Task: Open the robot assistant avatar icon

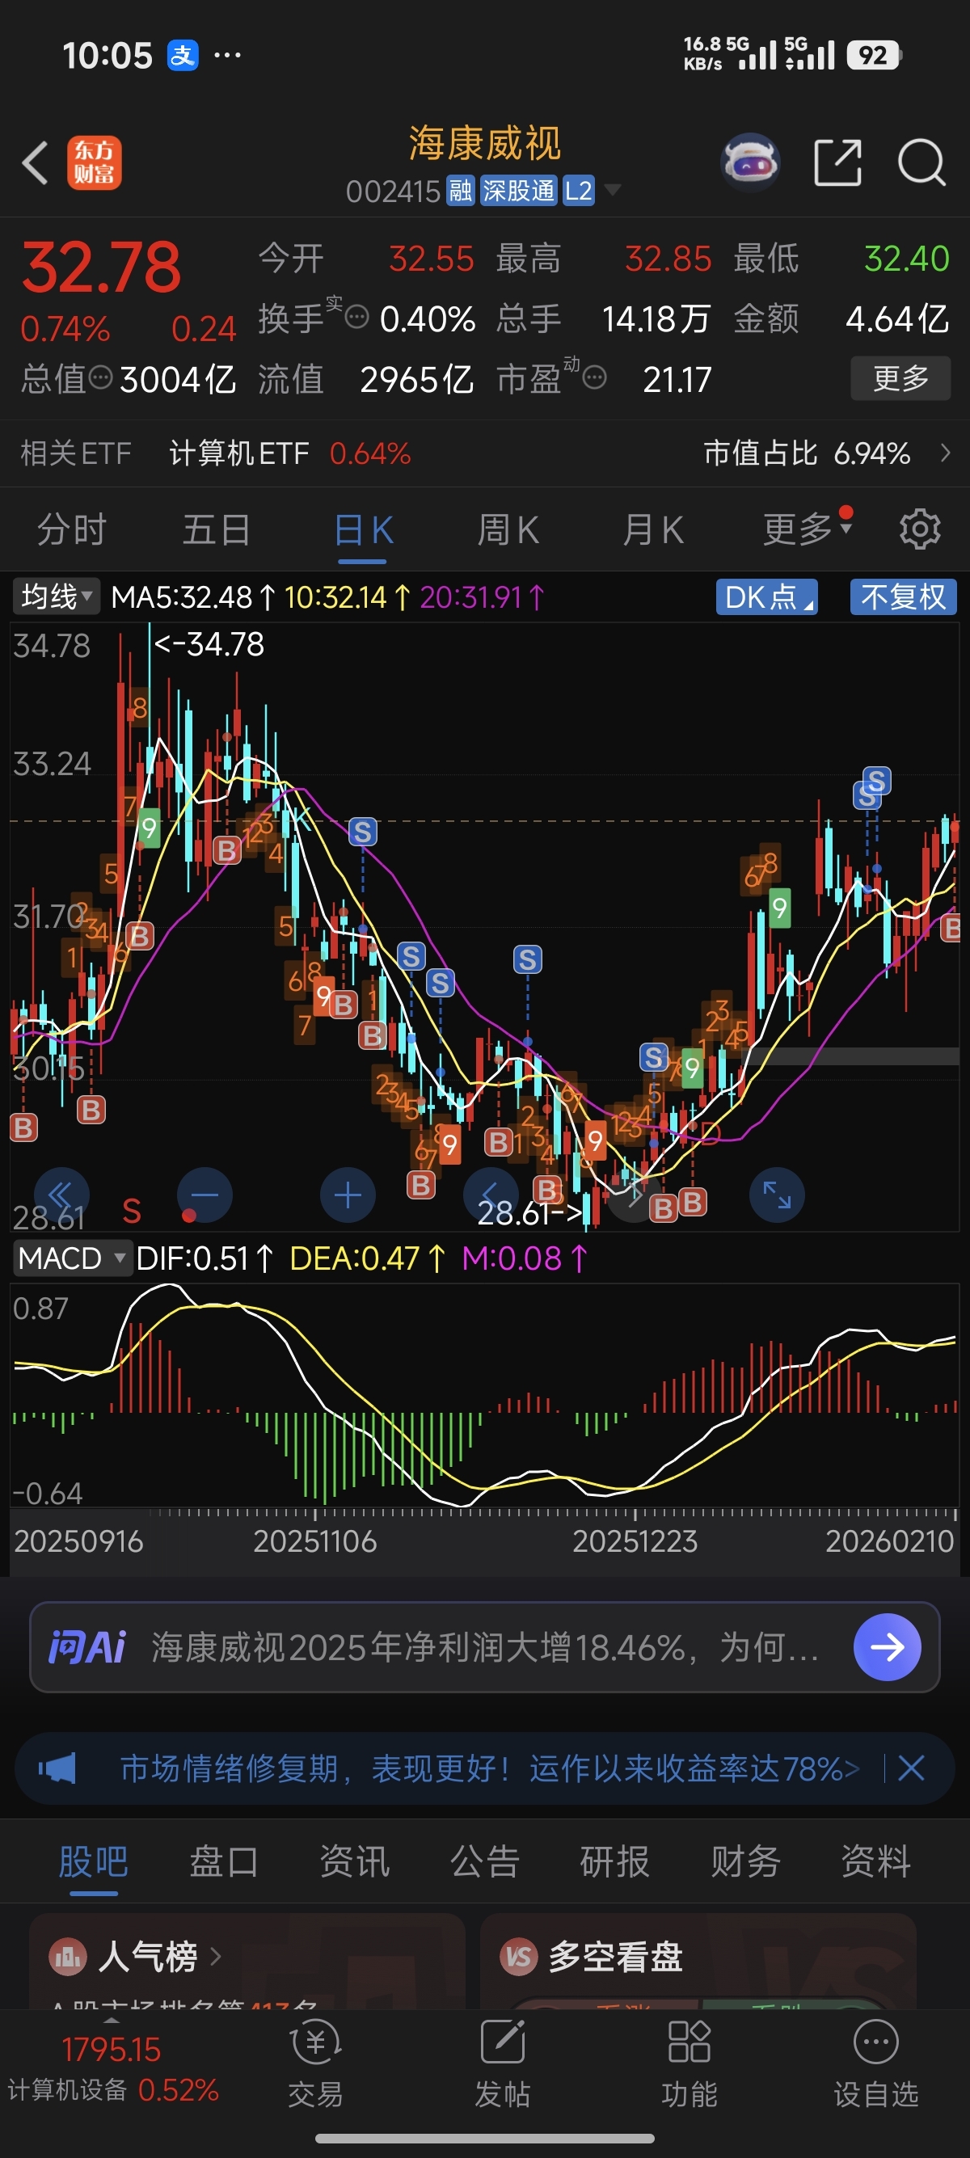Action: (750, 161)
